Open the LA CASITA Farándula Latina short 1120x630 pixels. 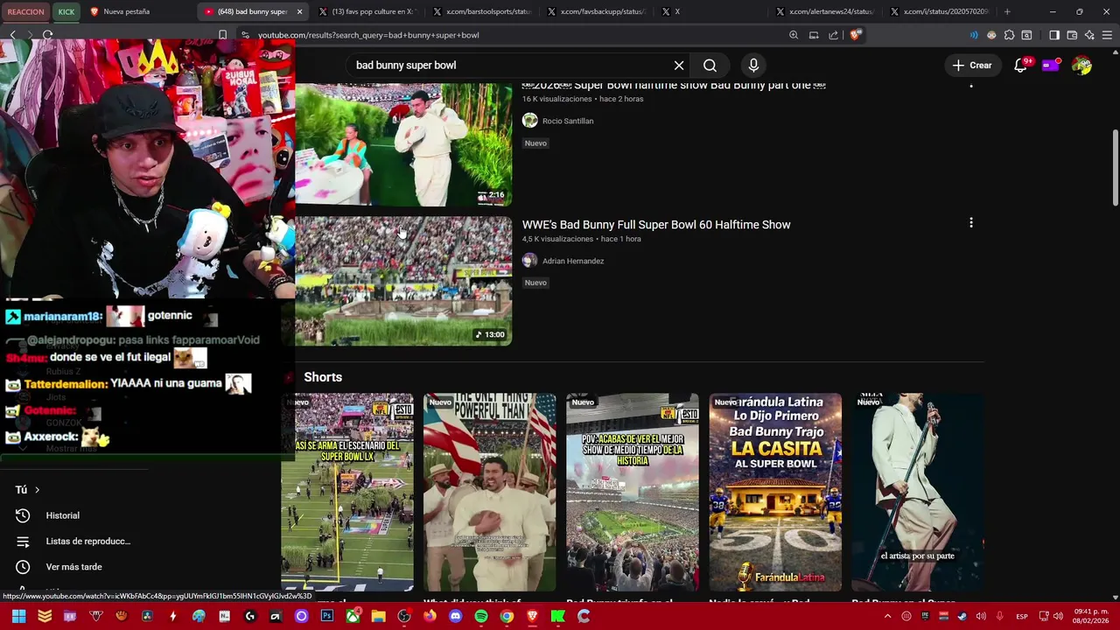click(x=775, y=492)
